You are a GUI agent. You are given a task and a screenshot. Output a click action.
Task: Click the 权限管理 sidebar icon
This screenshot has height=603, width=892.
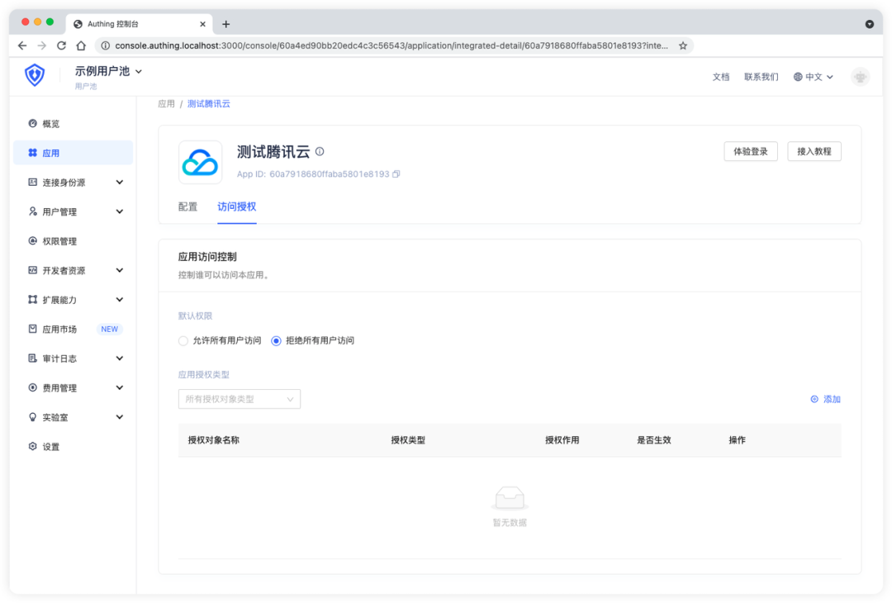point(32,240)
